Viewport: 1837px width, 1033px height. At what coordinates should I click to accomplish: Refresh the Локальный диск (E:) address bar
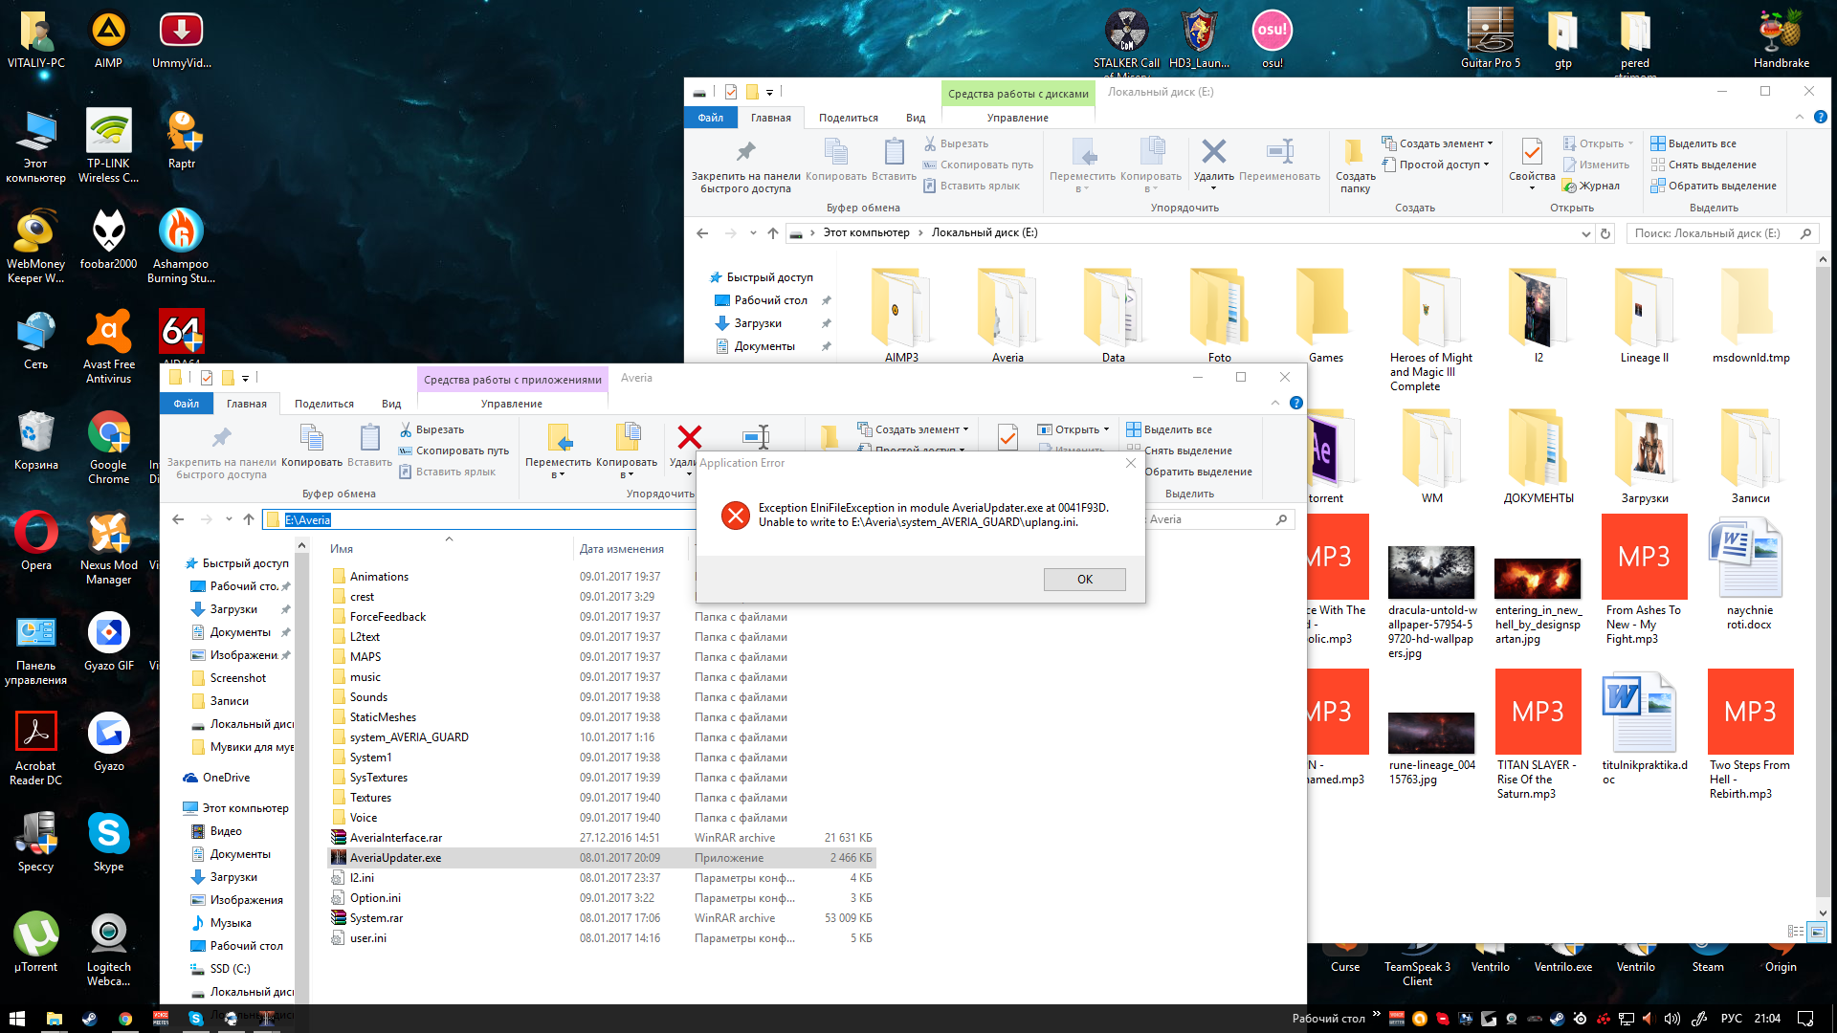[1605, 233]
